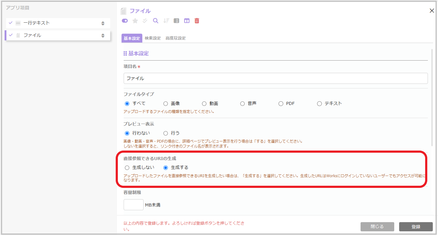The width and height of the screenshot is (438, 235).
Task: Click the star icon in the ファイル toolbar
Action: point(135,21)
